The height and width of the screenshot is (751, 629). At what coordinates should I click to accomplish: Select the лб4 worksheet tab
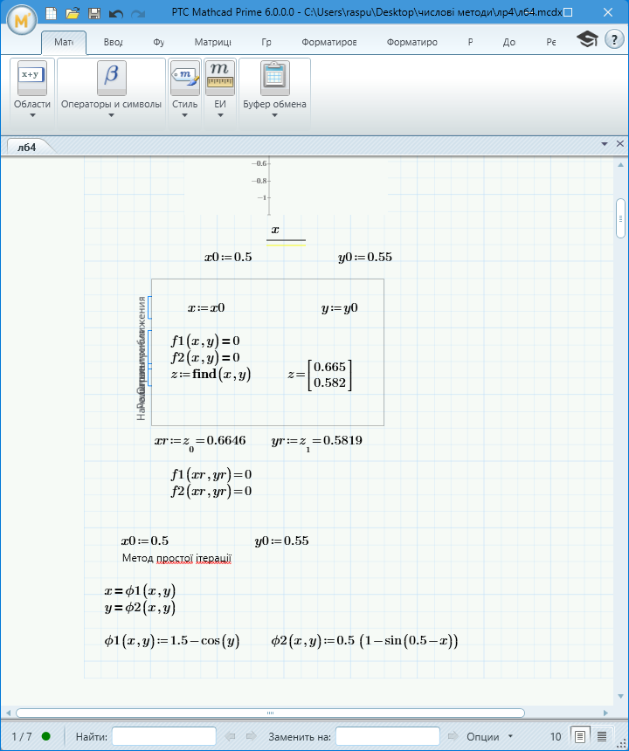(27, 147)
